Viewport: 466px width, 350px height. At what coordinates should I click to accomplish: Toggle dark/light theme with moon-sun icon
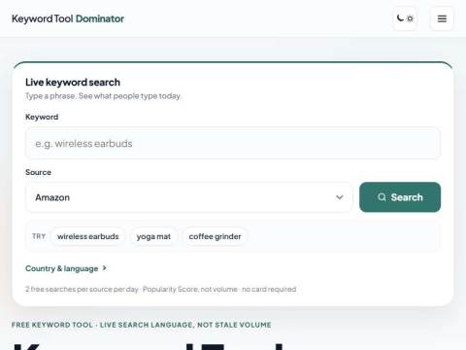(x=405, y=18)
